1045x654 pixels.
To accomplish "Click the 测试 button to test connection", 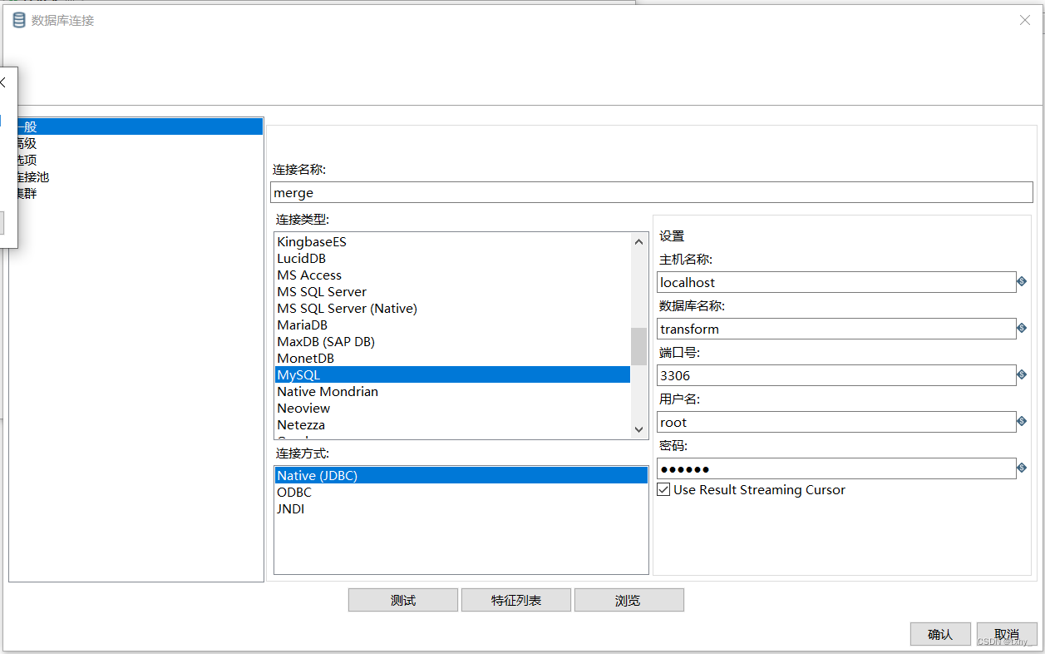I will coord(402,599).
